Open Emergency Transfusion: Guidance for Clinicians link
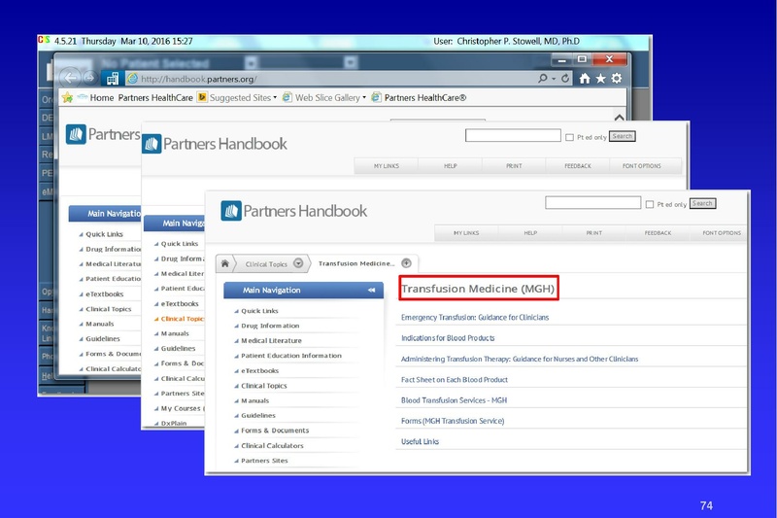The height and width of the screenshot is (518, 777). (x=475, y=318)
